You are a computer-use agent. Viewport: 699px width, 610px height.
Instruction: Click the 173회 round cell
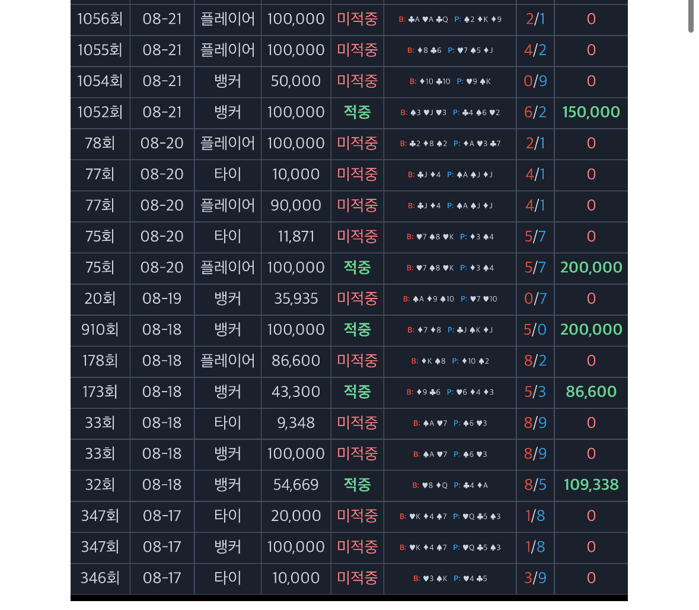pos(100,392)
